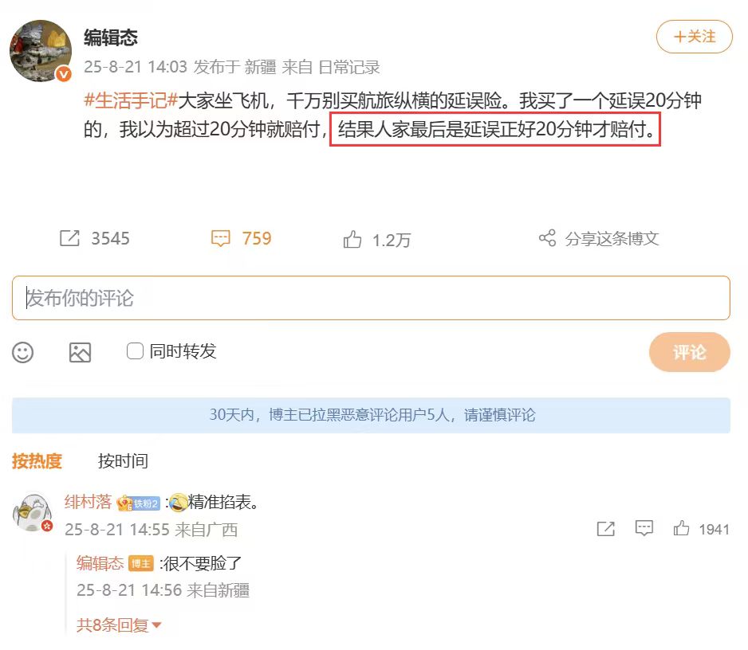Click the repost icon showing 3545
Viewport: 748px width, 650px height.
(x=69, y=238)
